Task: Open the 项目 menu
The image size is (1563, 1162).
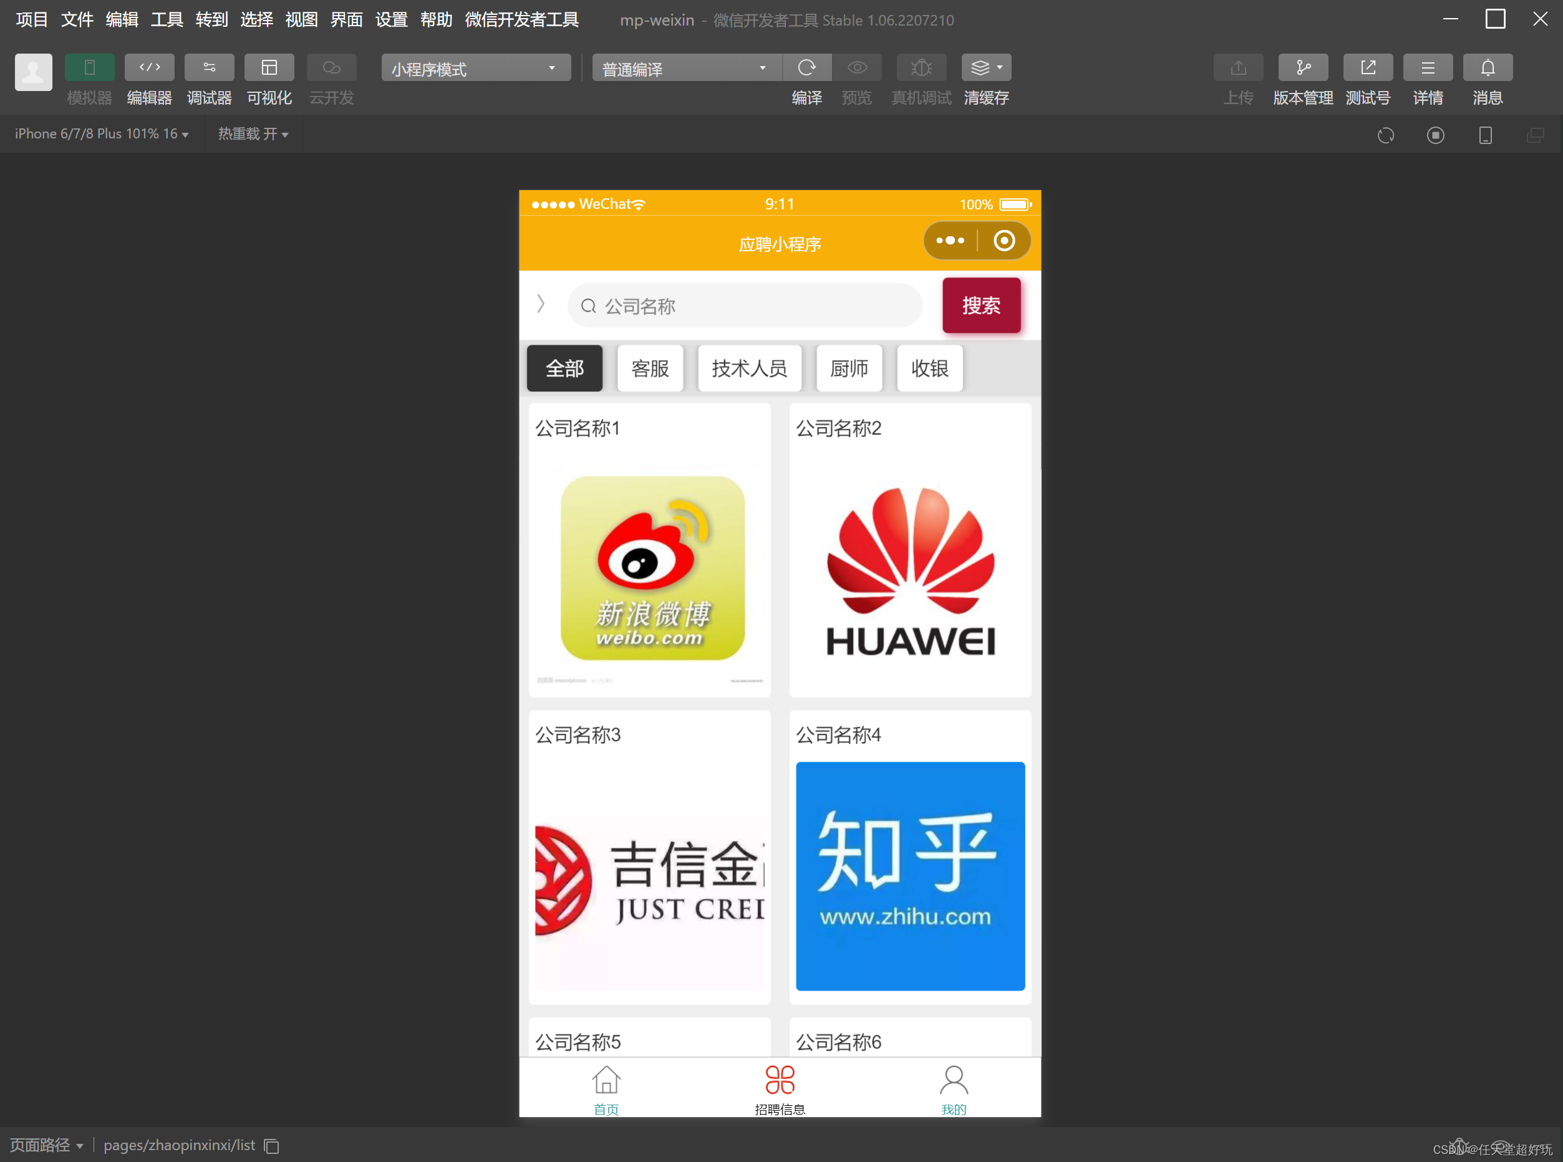Action: (x=32, y=20)
